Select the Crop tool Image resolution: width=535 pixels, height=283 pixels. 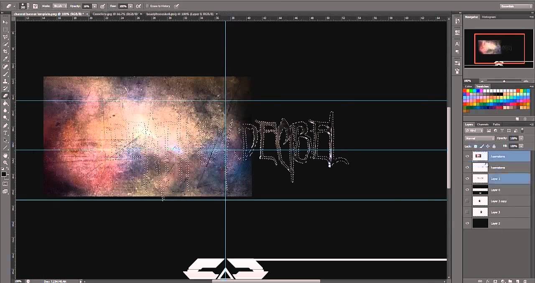[5, 51]
